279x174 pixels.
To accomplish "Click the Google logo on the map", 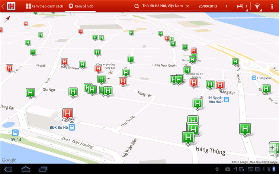I will click(x=9, y=160).
